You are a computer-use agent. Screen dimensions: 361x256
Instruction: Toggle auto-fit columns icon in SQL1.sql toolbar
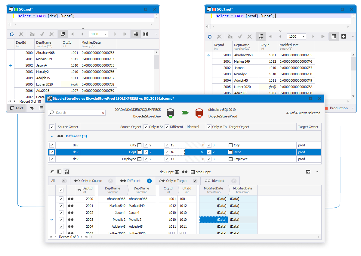pyautogui.click(x=261, y=37)
